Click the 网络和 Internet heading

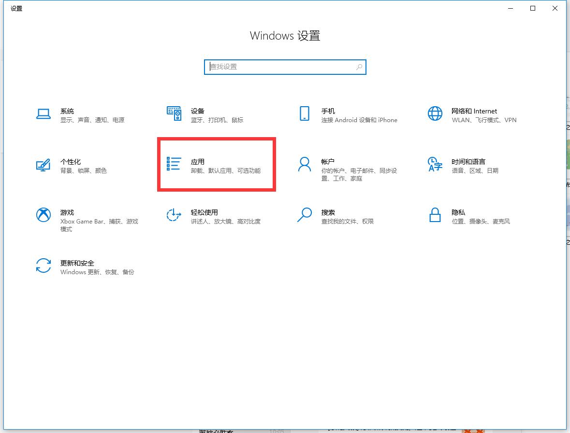(x=474, y=111)
